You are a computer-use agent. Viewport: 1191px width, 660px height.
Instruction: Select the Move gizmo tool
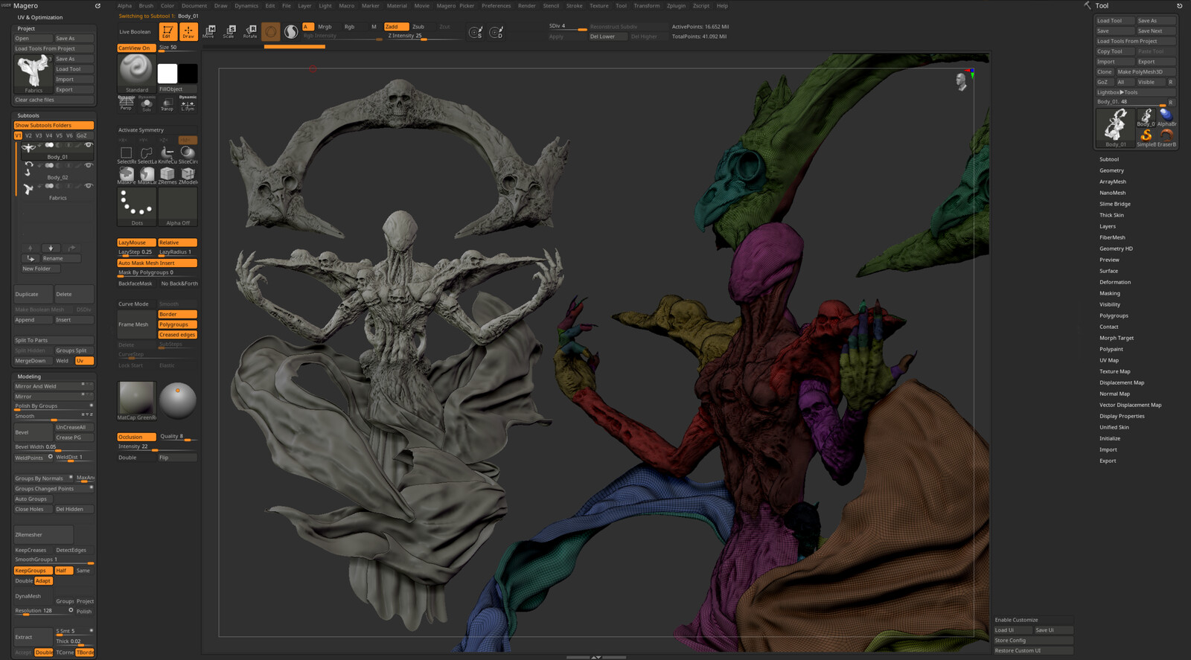pyautogui.click(x=209, y=31)
